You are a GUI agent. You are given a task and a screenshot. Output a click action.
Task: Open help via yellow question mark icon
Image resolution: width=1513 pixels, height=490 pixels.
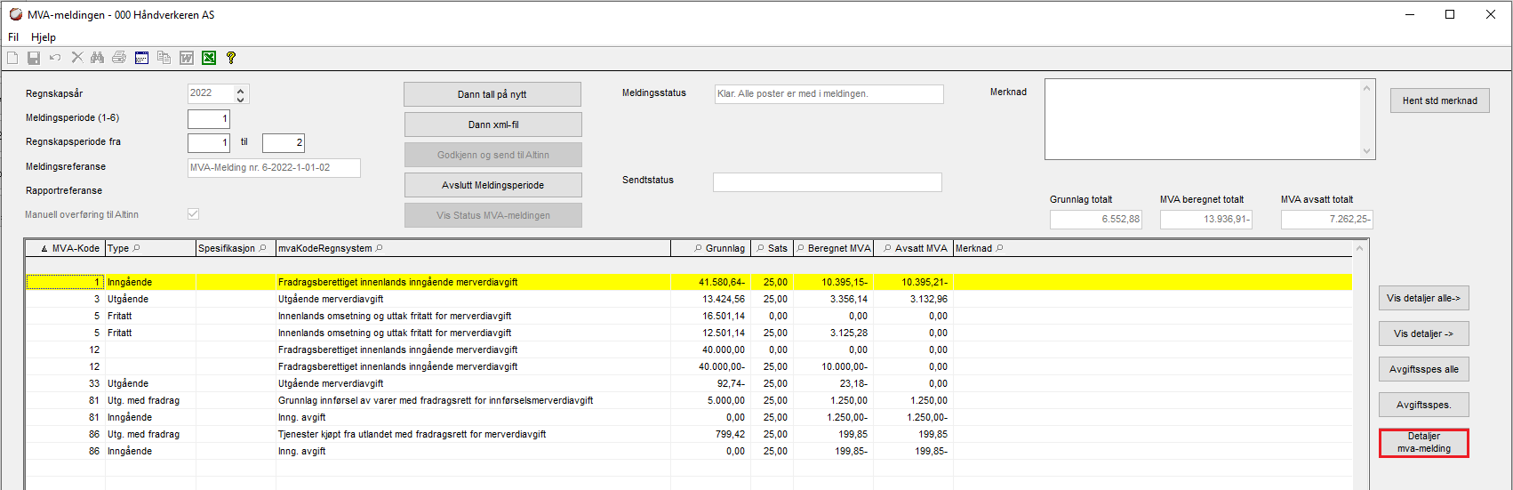click(231, 58)
